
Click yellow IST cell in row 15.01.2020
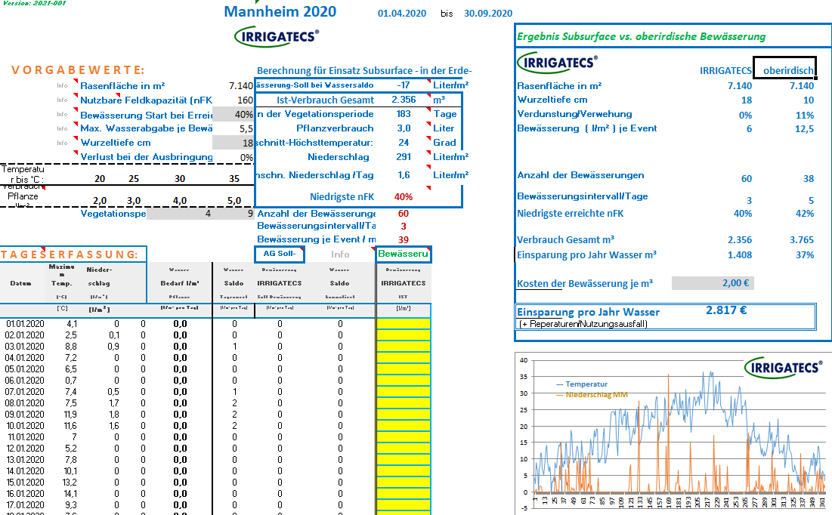404,483
